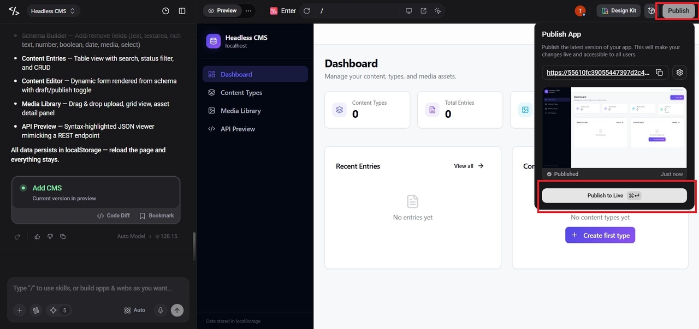Open the more options menu beside Preview
This screenshot has height=329, width=699.
[248, 10]
